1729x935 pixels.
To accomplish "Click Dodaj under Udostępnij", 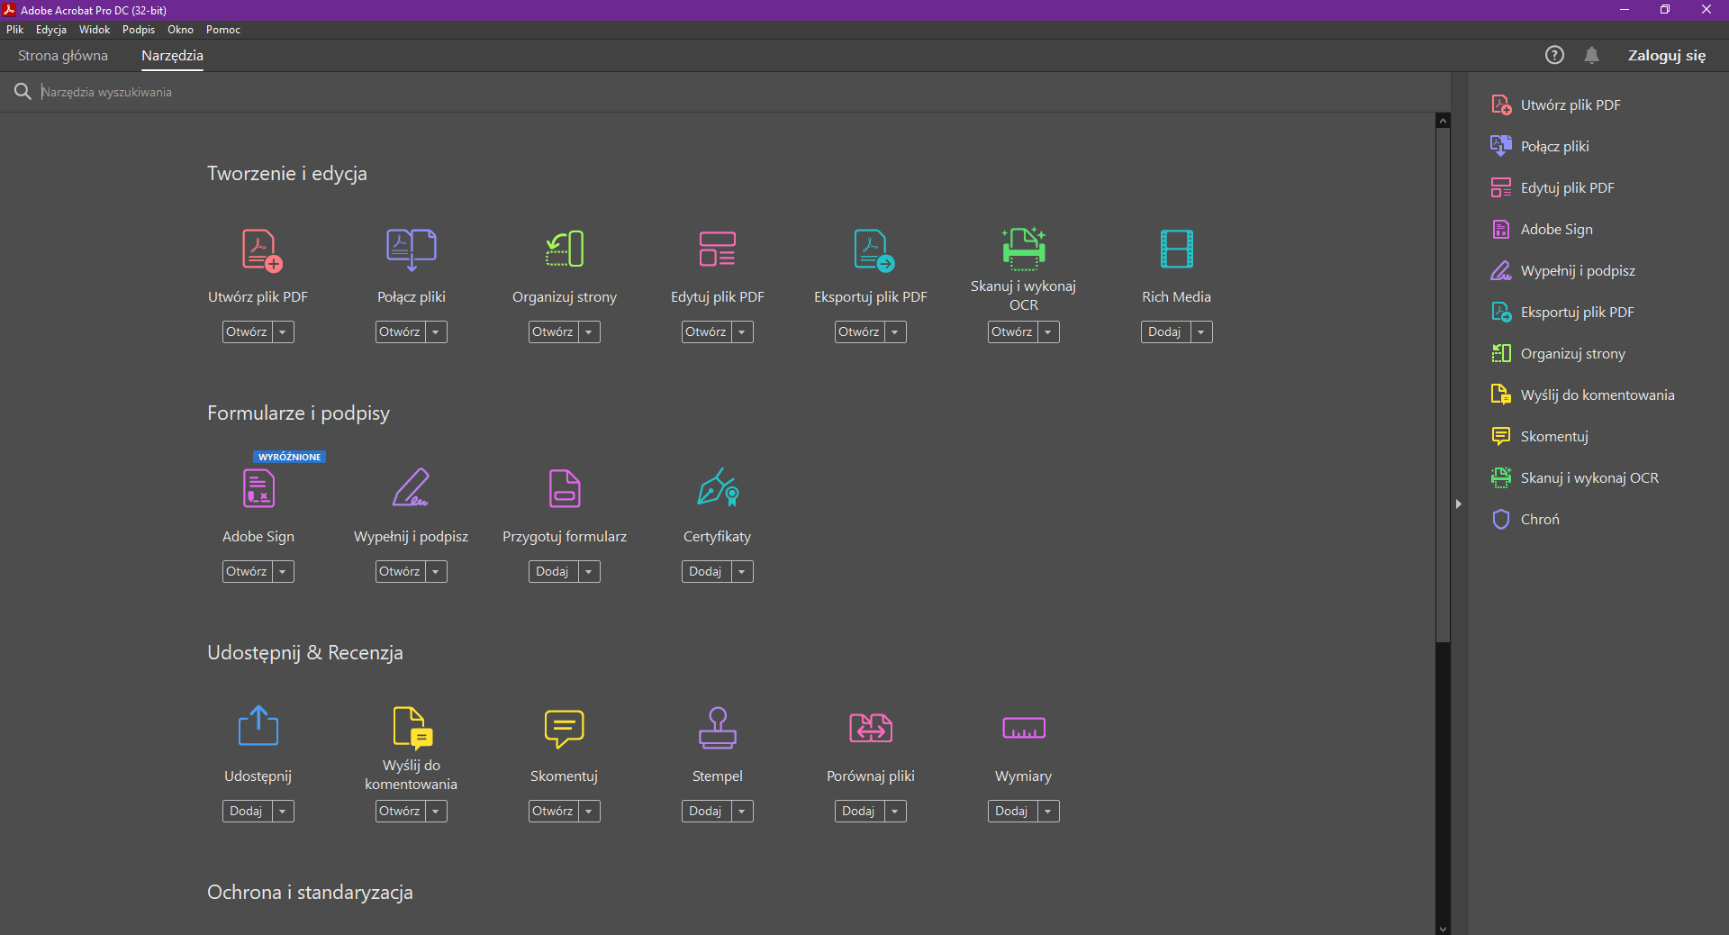I will point(247,812).
